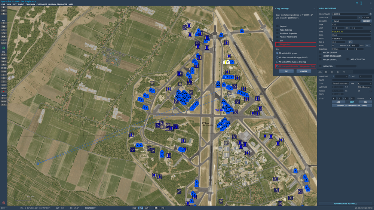The height and width of the screenshot is (210, 374).
Task: Click the weather tool icon in left sidebar
Action: tap(4, 27)
